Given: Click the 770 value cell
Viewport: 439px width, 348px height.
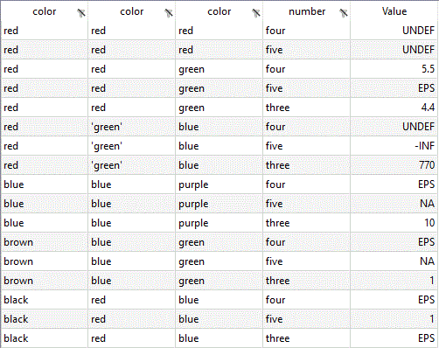Looking at the screenshot, I should click(x=394, y=165).
